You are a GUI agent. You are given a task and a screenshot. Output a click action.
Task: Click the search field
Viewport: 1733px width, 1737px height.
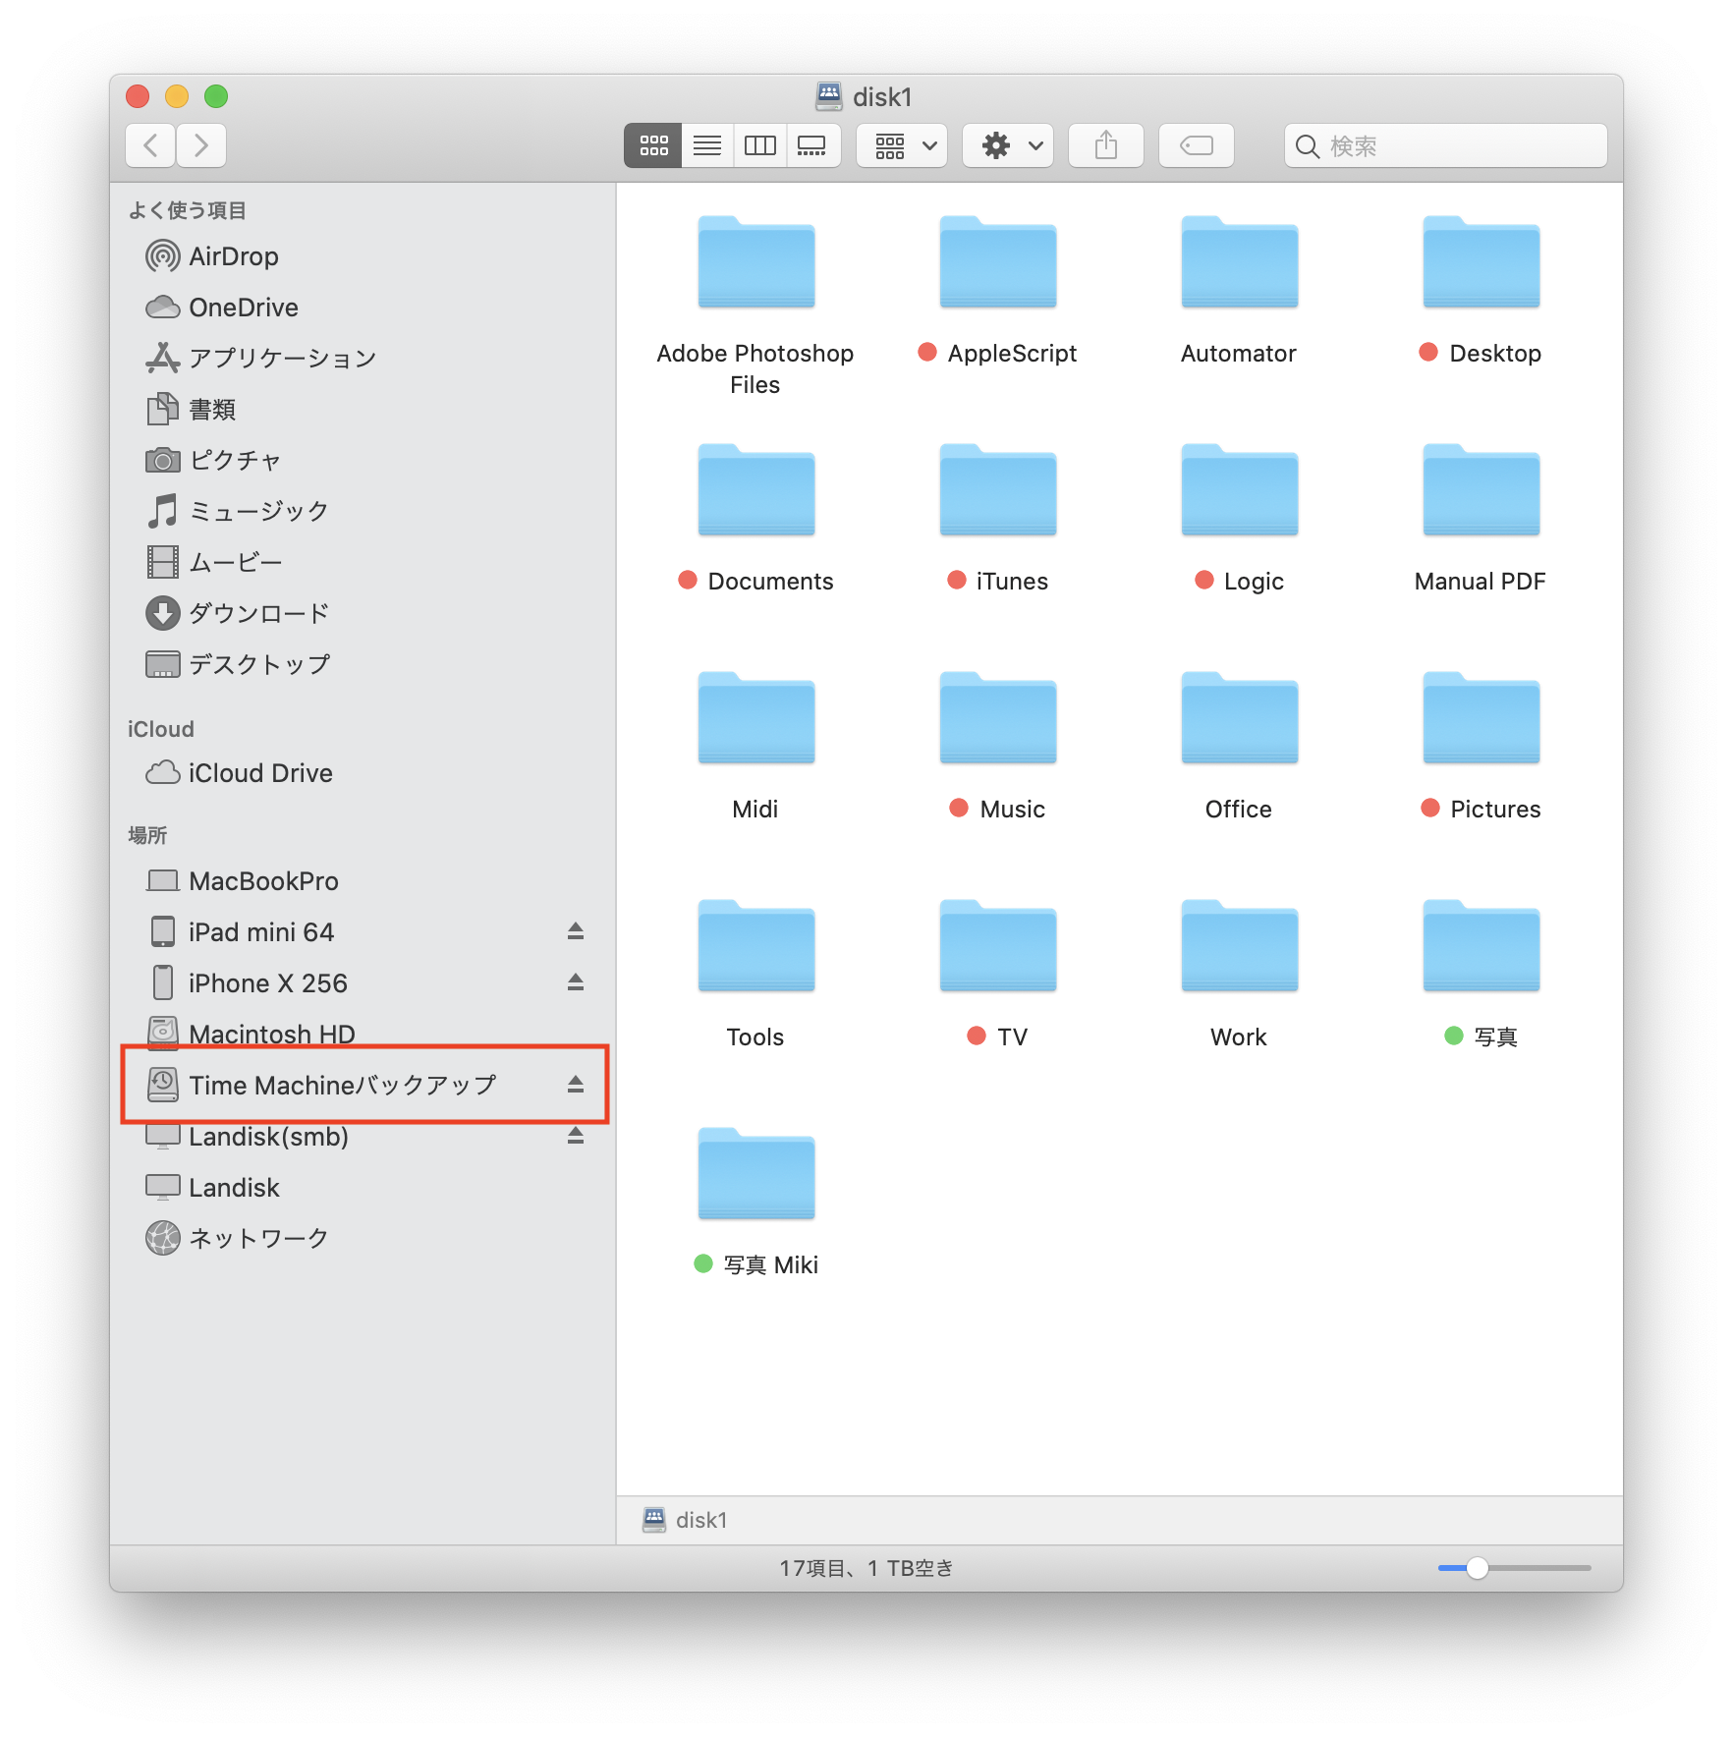coord(1446,145)
